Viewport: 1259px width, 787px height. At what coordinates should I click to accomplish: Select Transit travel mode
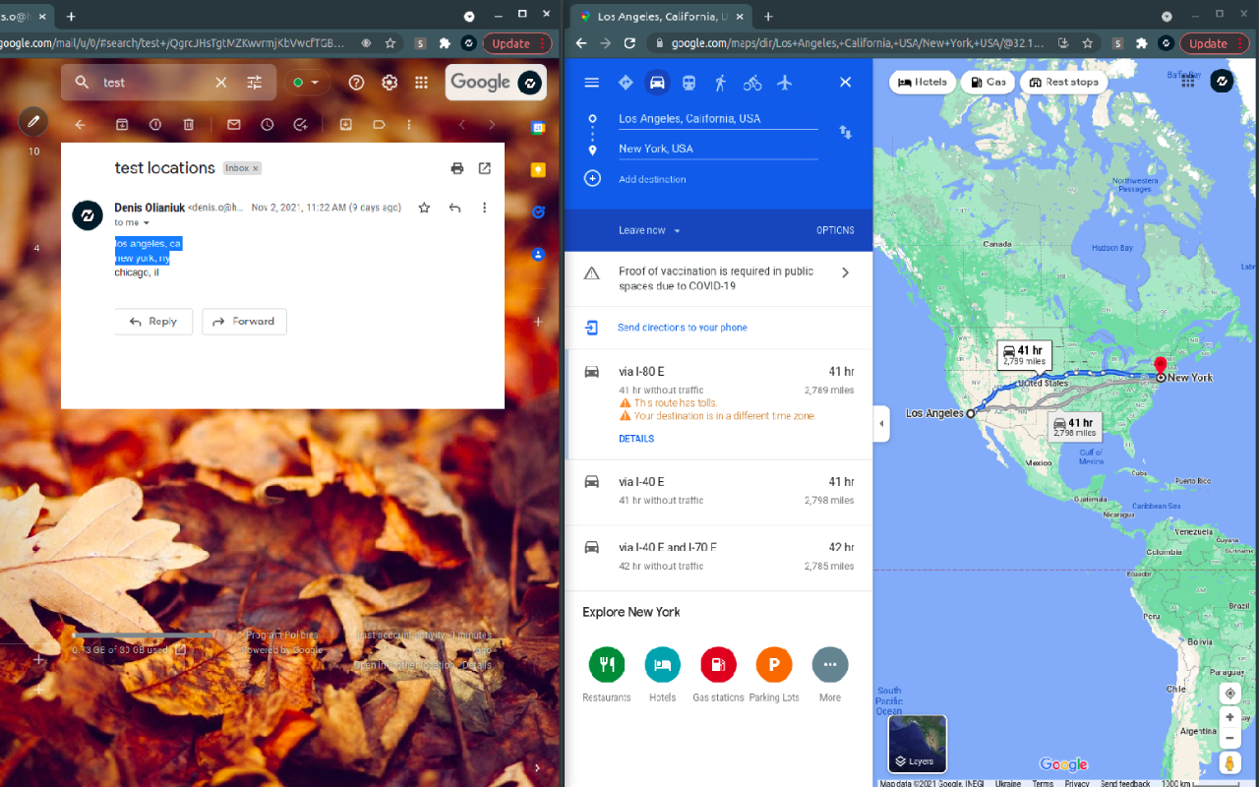click(x=689, y=83)
